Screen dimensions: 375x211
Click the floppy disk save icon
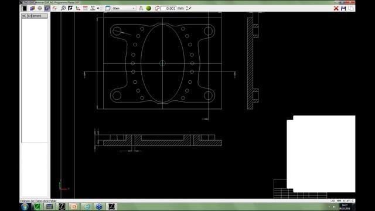(x=344, y=8)
